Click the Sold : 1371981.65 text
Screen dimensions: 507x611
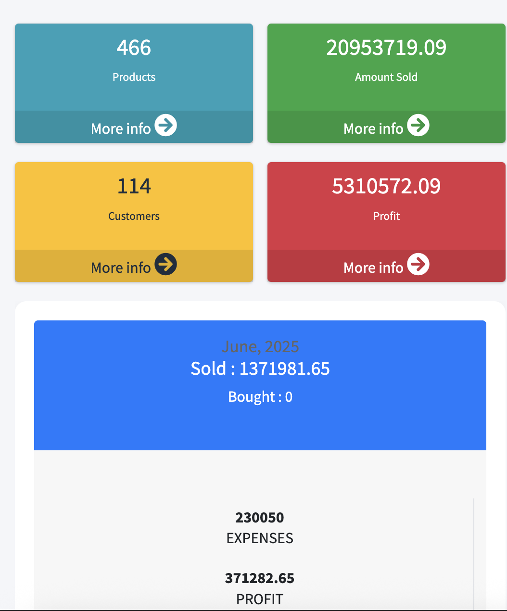pyautogui.click(x=260, y=369)
